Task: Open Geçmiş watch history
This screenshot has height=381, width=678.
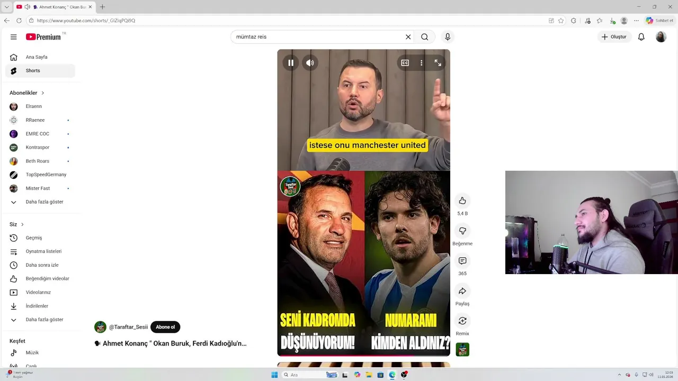Action: click(40, 238)
